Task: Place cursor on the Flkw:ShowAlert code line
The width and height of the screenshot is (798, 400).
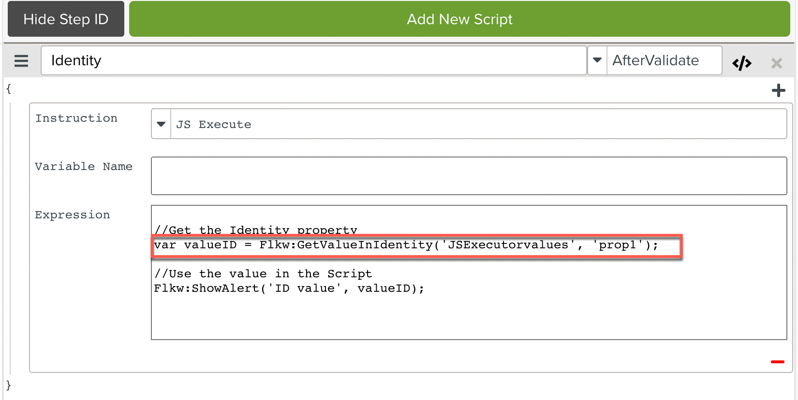Action: pyautogui.click(x=289, y=288)
